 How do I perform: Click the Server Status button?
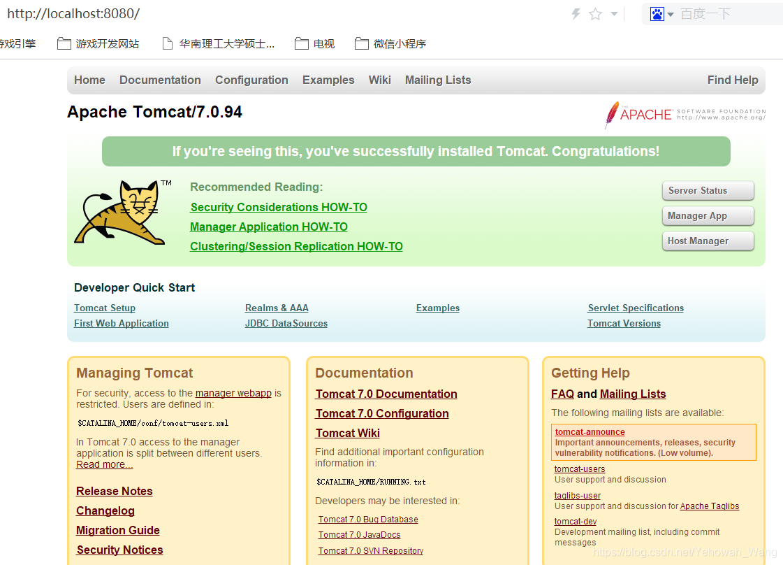tap(708, 190)
